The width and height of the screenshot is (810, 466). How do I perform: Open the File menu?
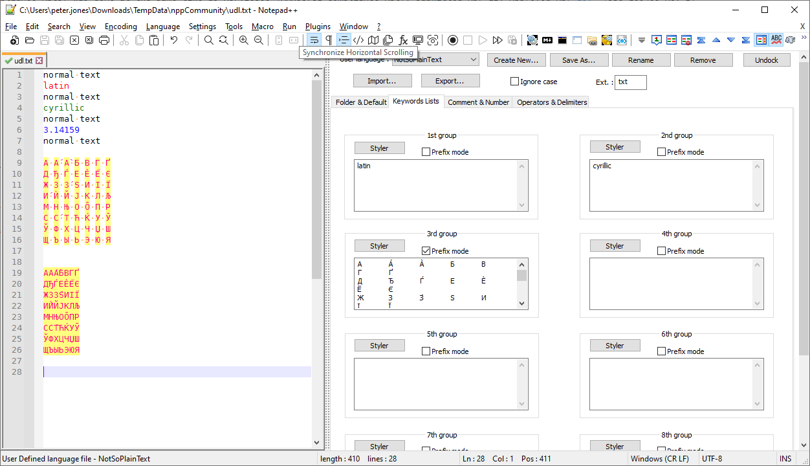11,27
